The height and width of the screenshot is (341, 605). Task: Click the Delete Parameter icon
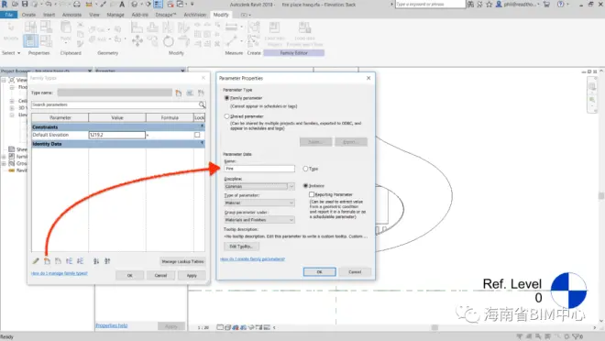tap(59, 261)
